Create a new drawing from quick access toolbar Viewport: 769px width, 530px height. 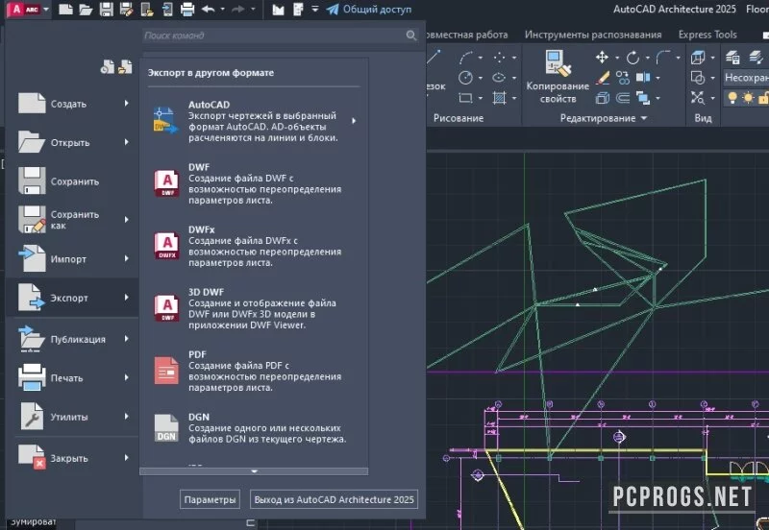65,10
